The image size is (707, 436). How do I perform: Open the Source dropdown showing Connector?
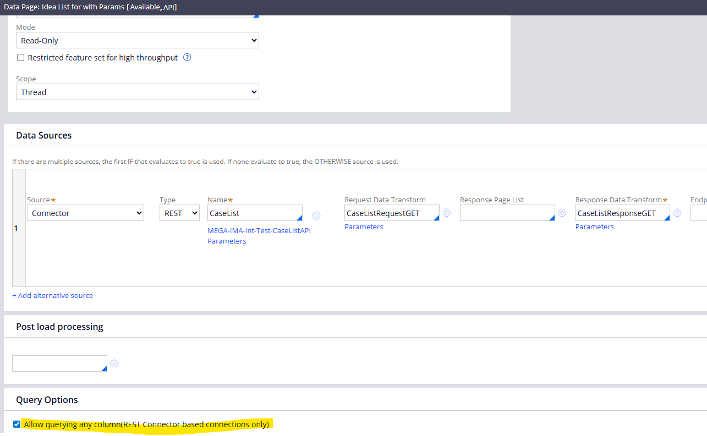85,213
